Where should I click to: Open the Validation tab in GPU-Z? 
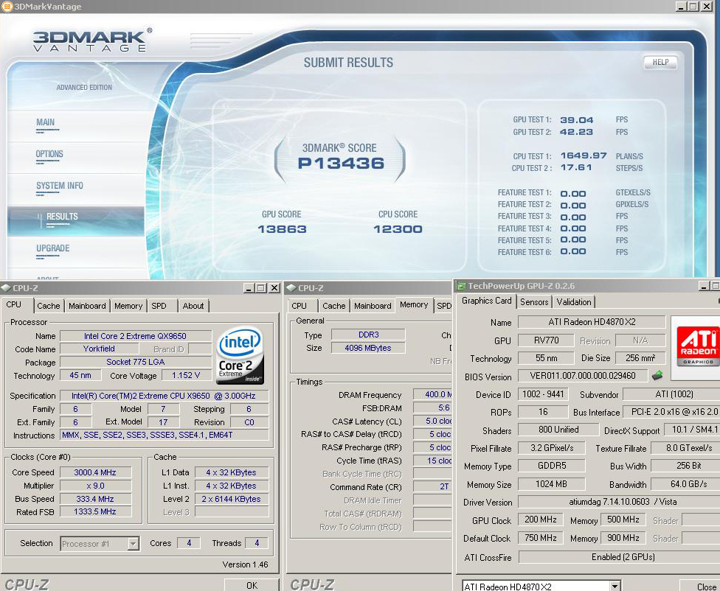(574, 301)
